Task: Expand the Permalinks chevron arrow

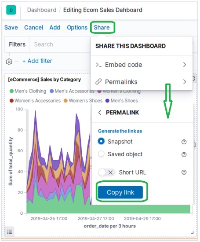Action: click(x=185, y=82)
